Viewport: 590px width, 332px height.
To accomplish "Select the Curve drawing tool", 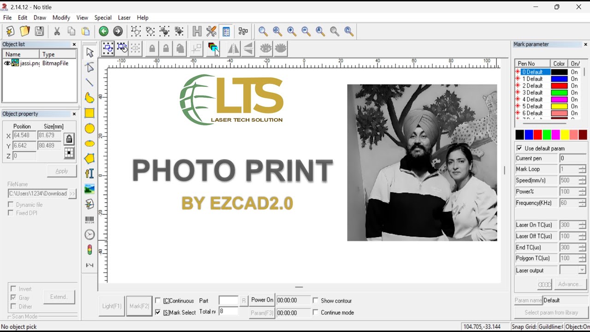I will click(x=89, y=98).
